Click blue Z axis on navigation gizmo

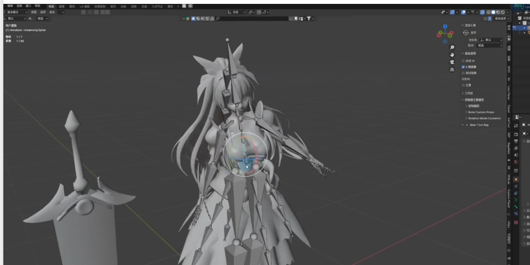click(445, 26)
